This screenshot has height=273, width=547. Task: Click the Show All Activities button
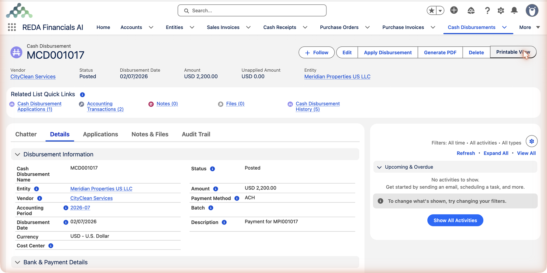pyautogui.click(x=455, y=220)
